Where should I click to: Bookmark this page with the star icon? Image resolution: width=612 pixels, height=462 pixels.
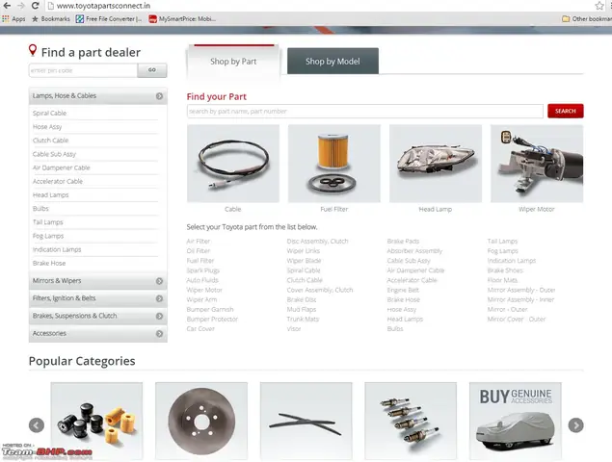click(x=599, y=6)
